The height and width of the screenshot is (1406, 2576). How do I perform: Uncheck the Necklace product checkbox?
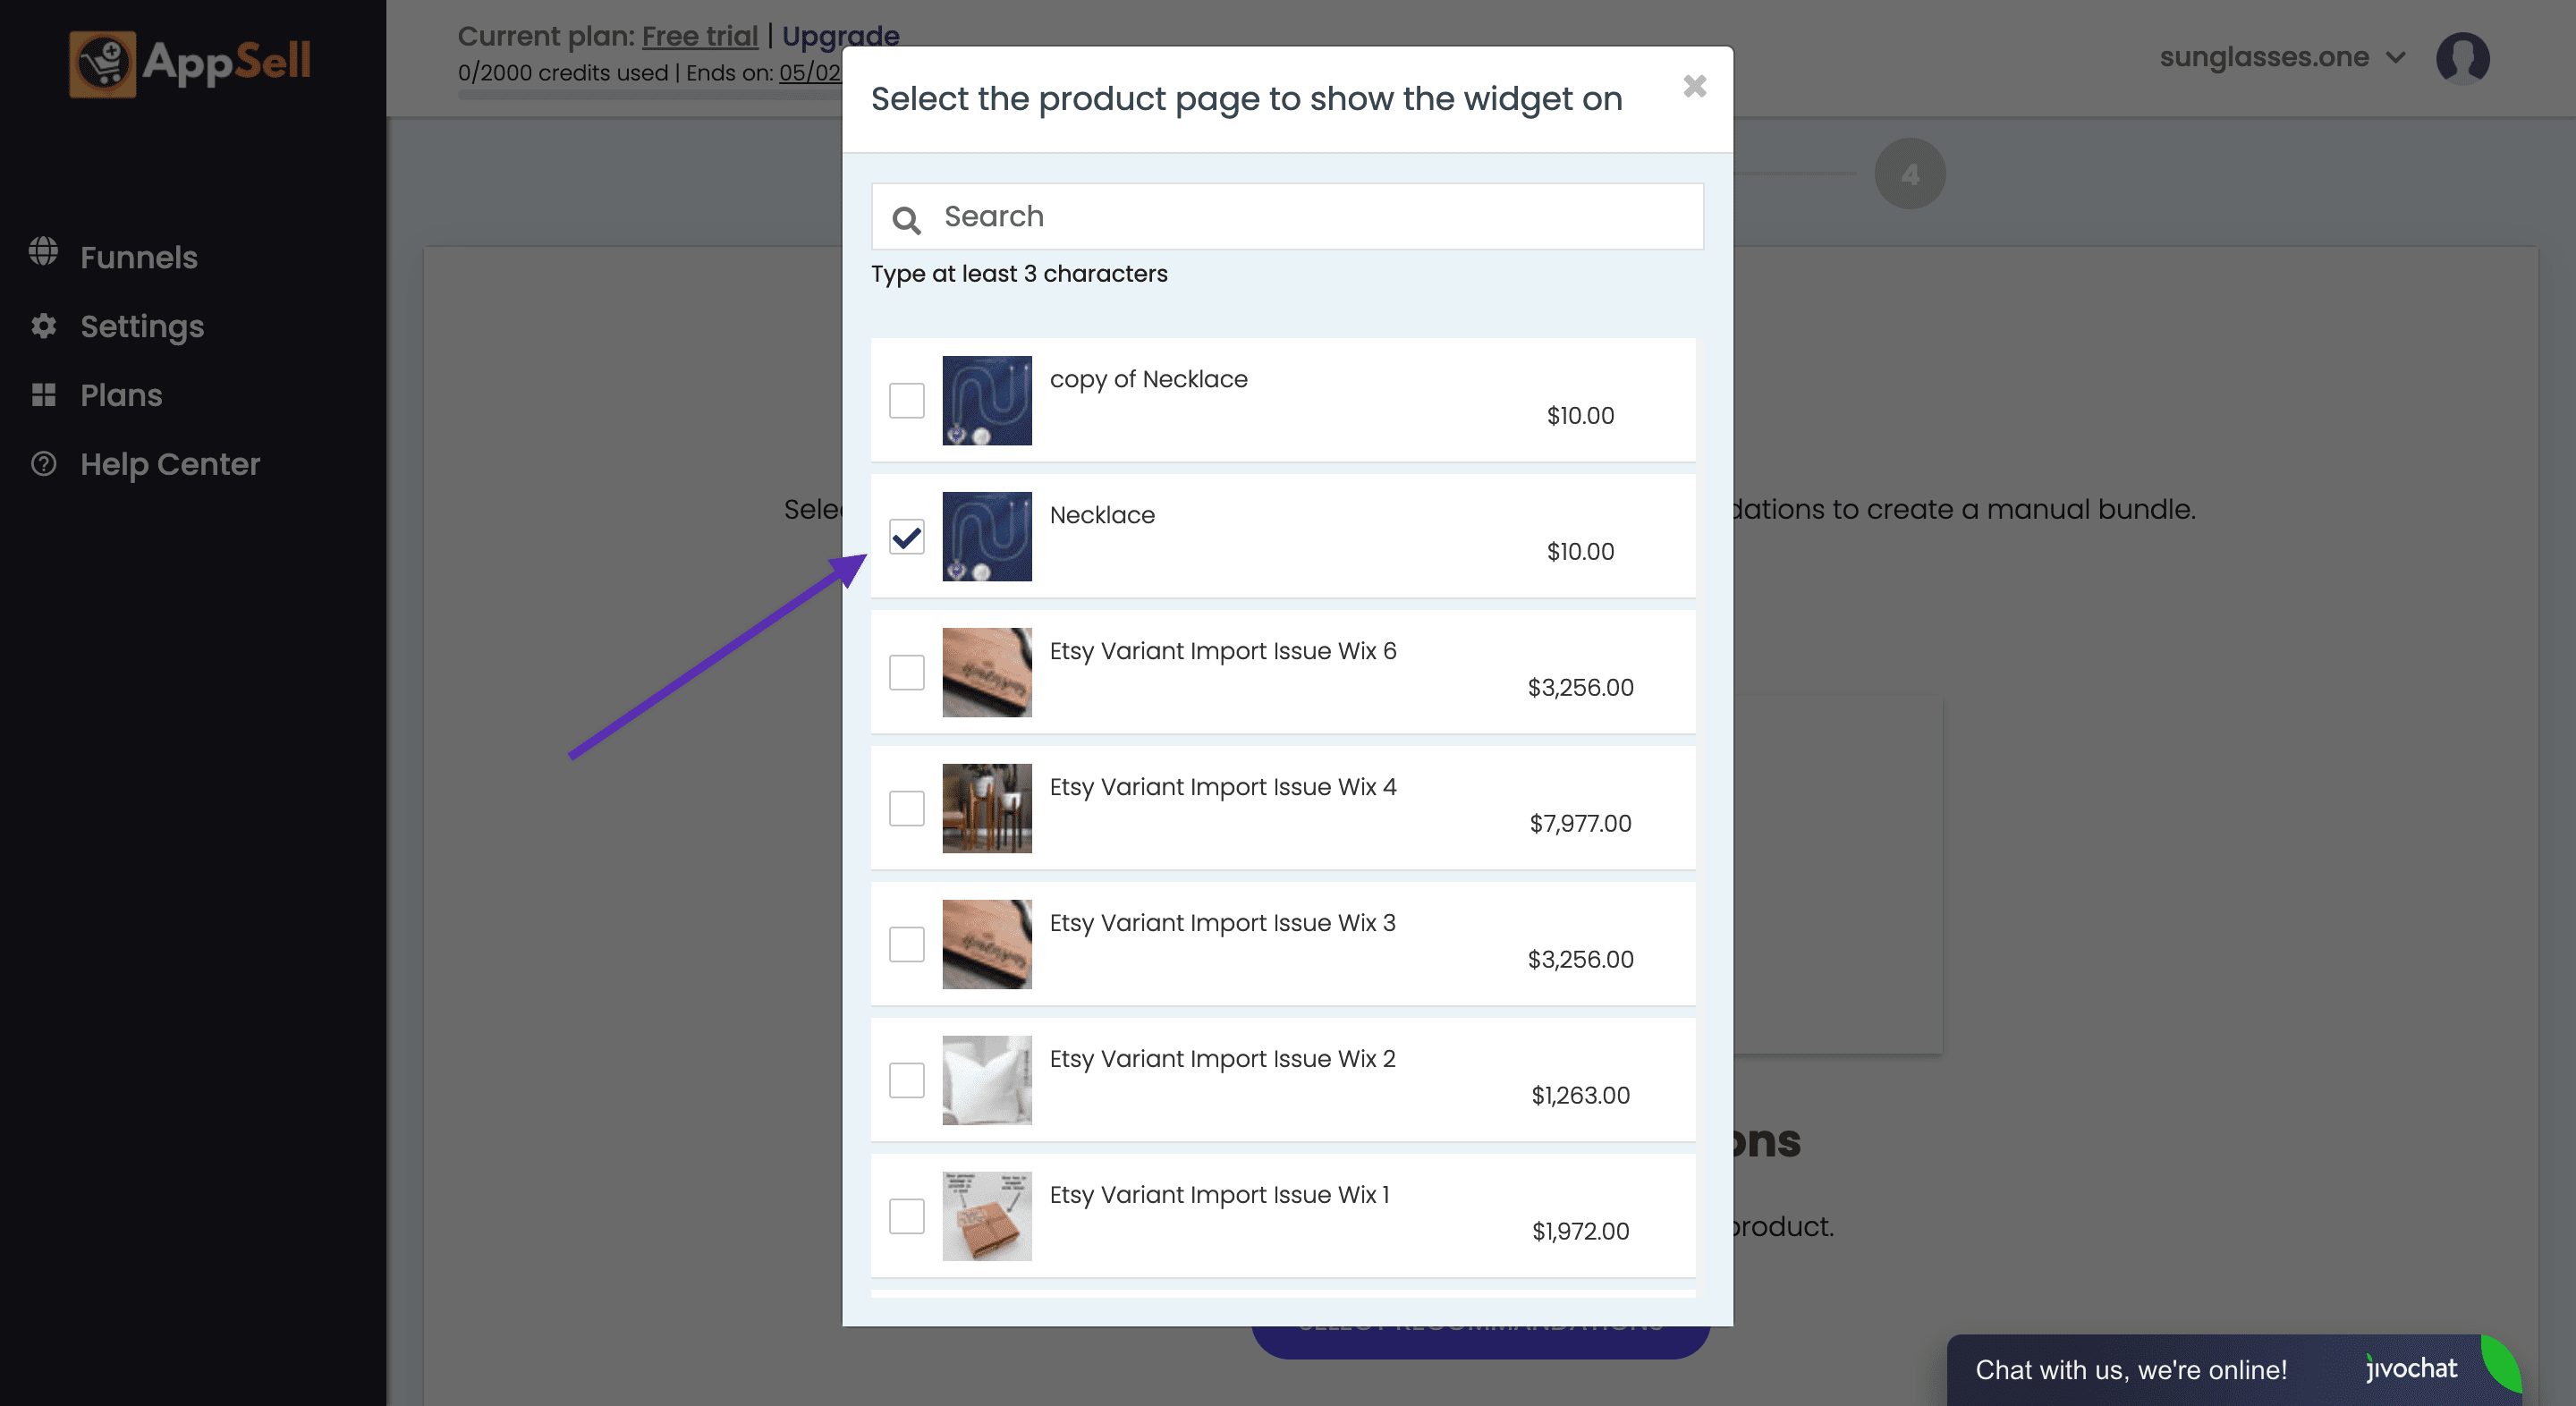click(906, 537)
